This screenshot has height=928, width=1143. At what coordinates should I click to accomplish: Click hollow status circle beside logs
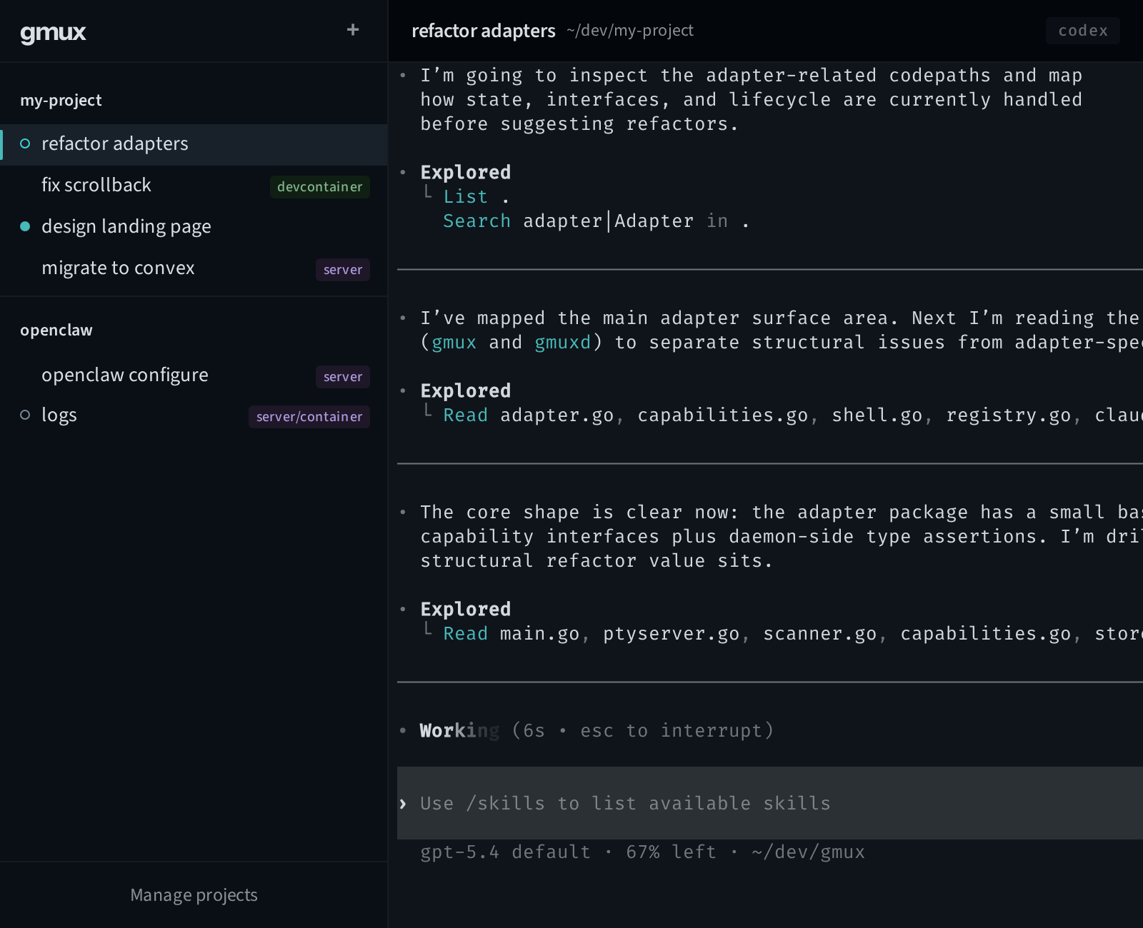pos(25,415)
